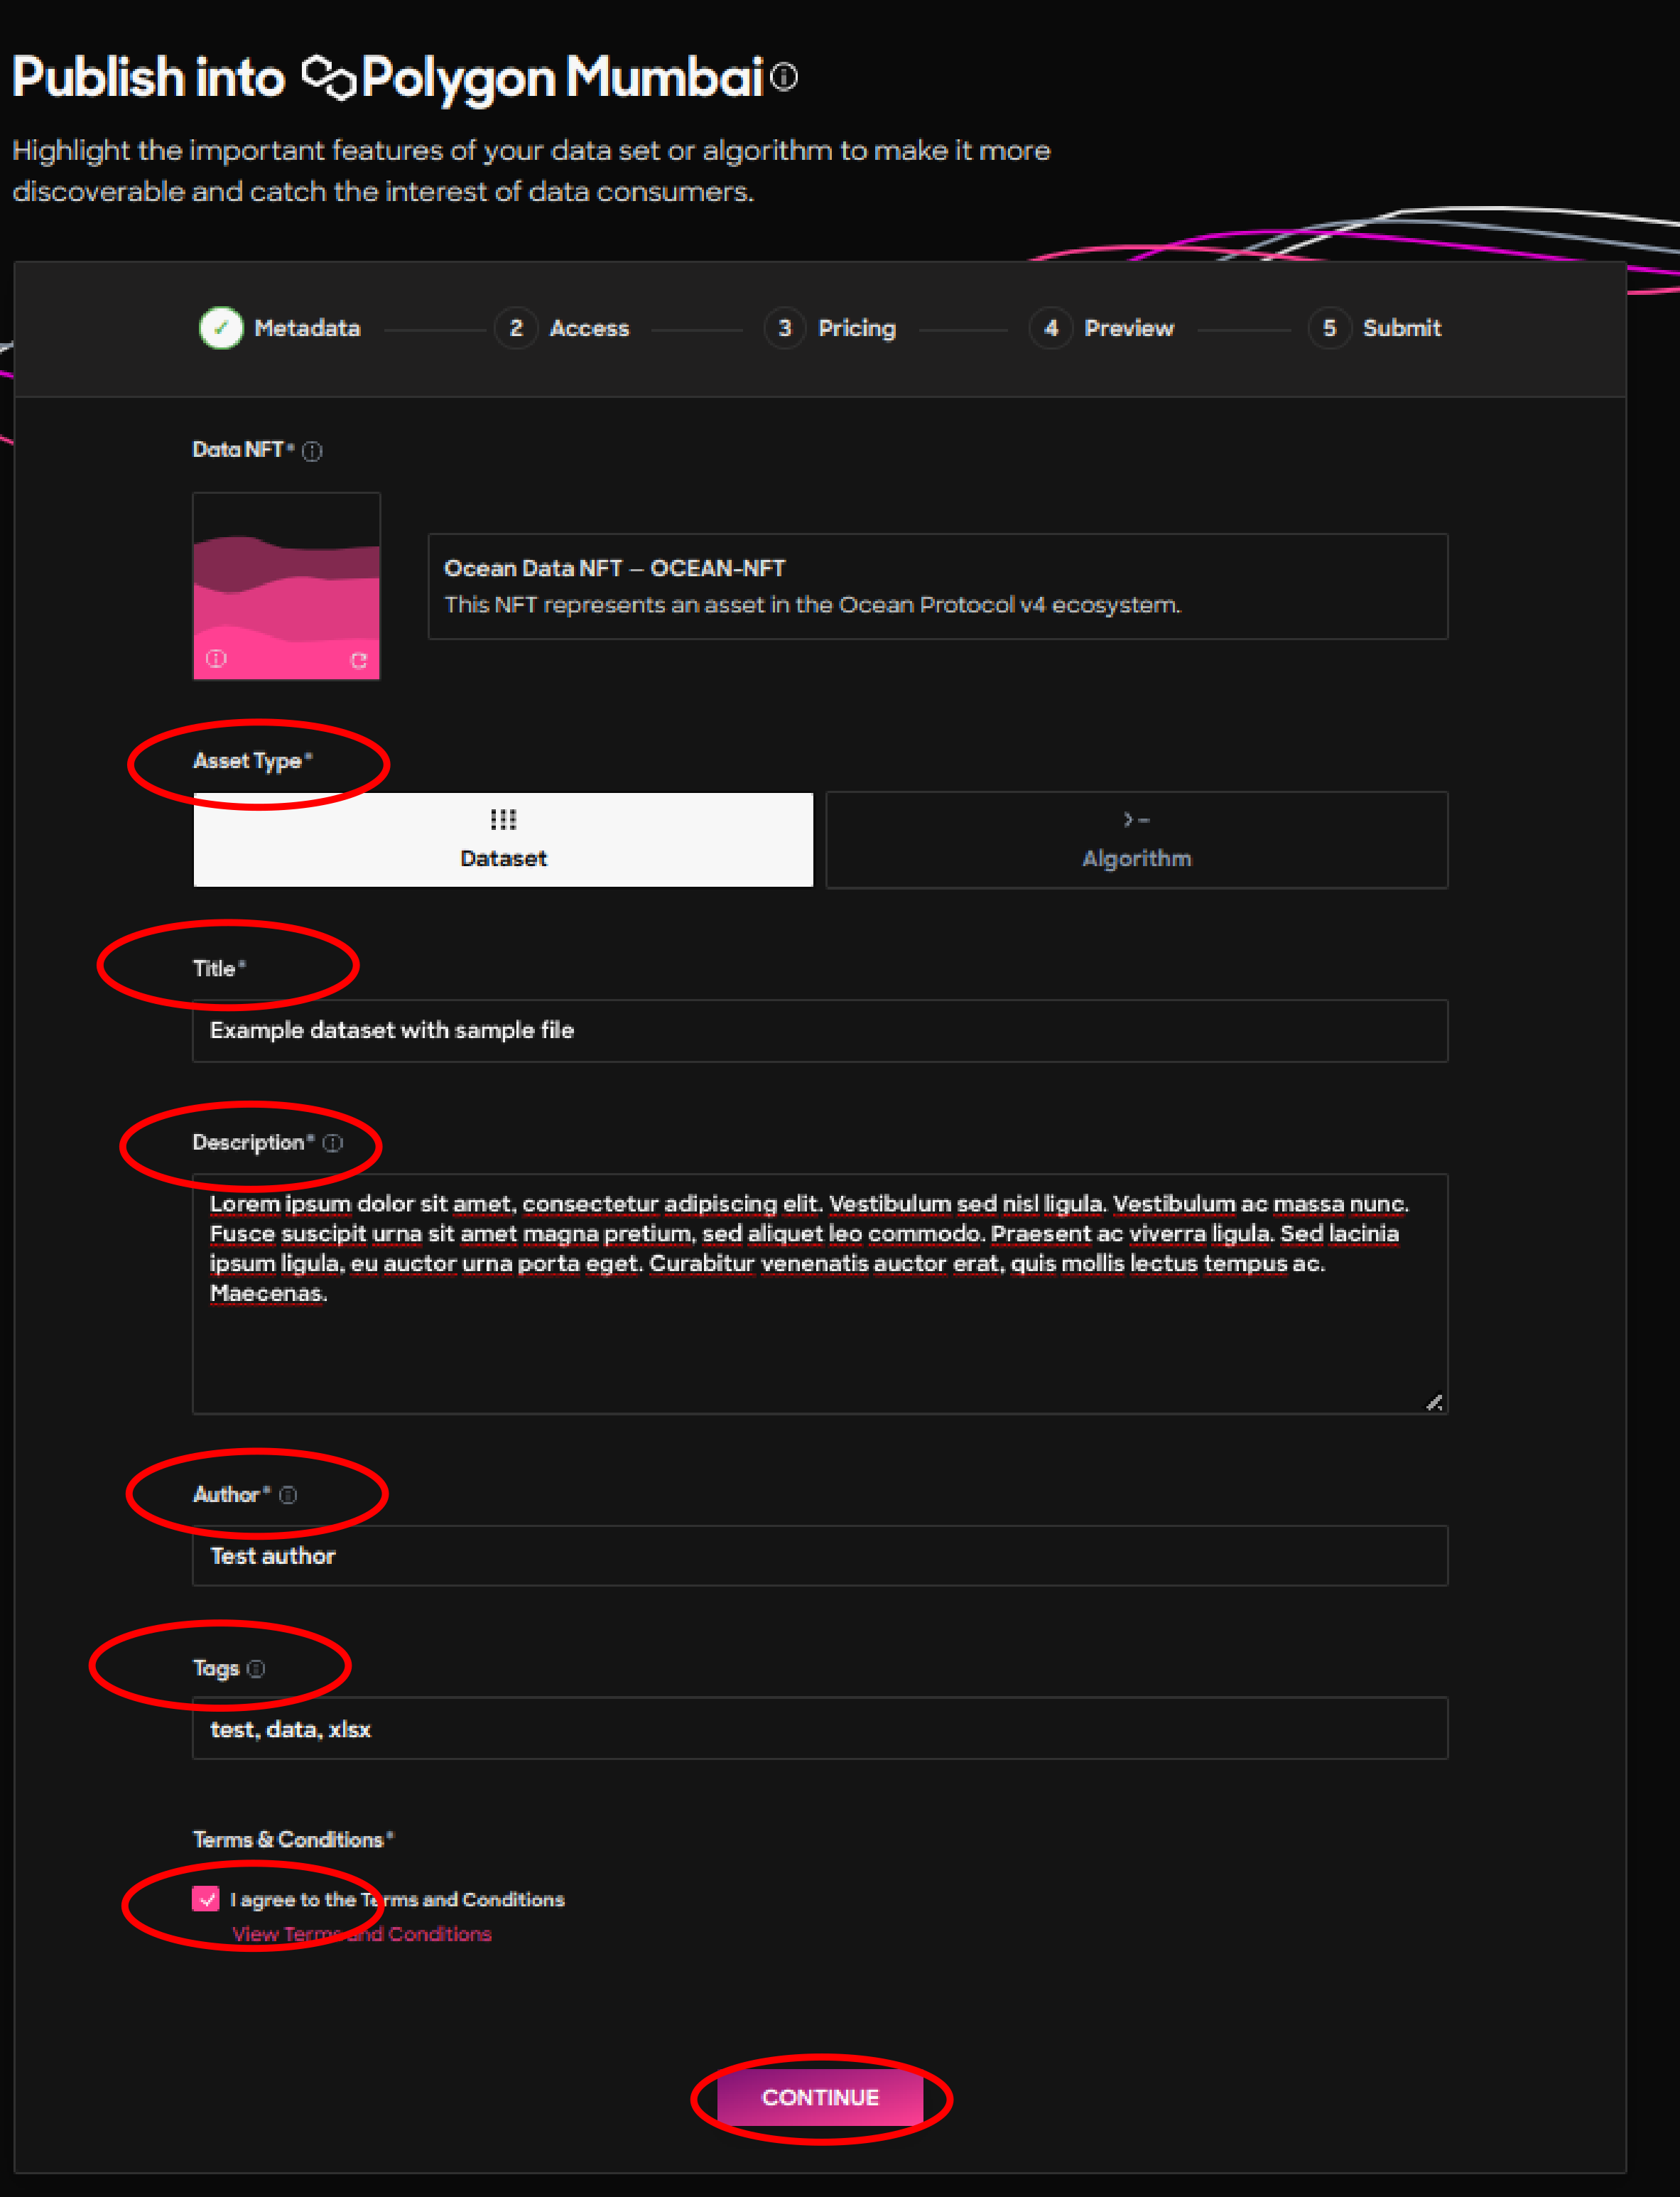Image resolution: width=1680 pixels, height=2197 pixels.
Task: Click the Author input field
Action: pyautogui.click(x=820, y=1556)
